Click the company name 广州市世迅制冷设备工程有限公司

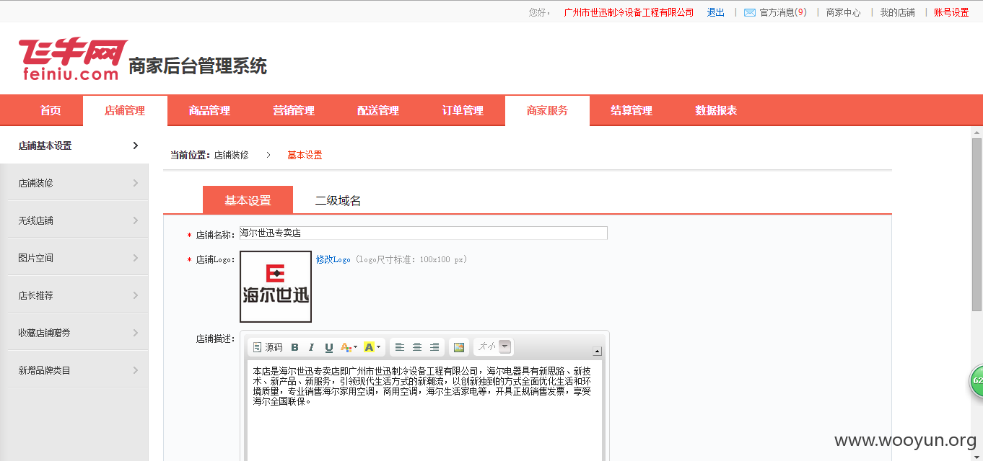click(629, 12)
